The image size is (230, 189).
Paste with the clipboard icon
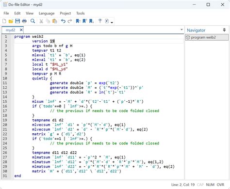[x=55, y=21]
